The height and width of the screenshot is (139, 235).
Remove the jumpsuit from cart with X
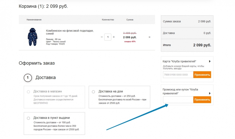pos(149,37)
